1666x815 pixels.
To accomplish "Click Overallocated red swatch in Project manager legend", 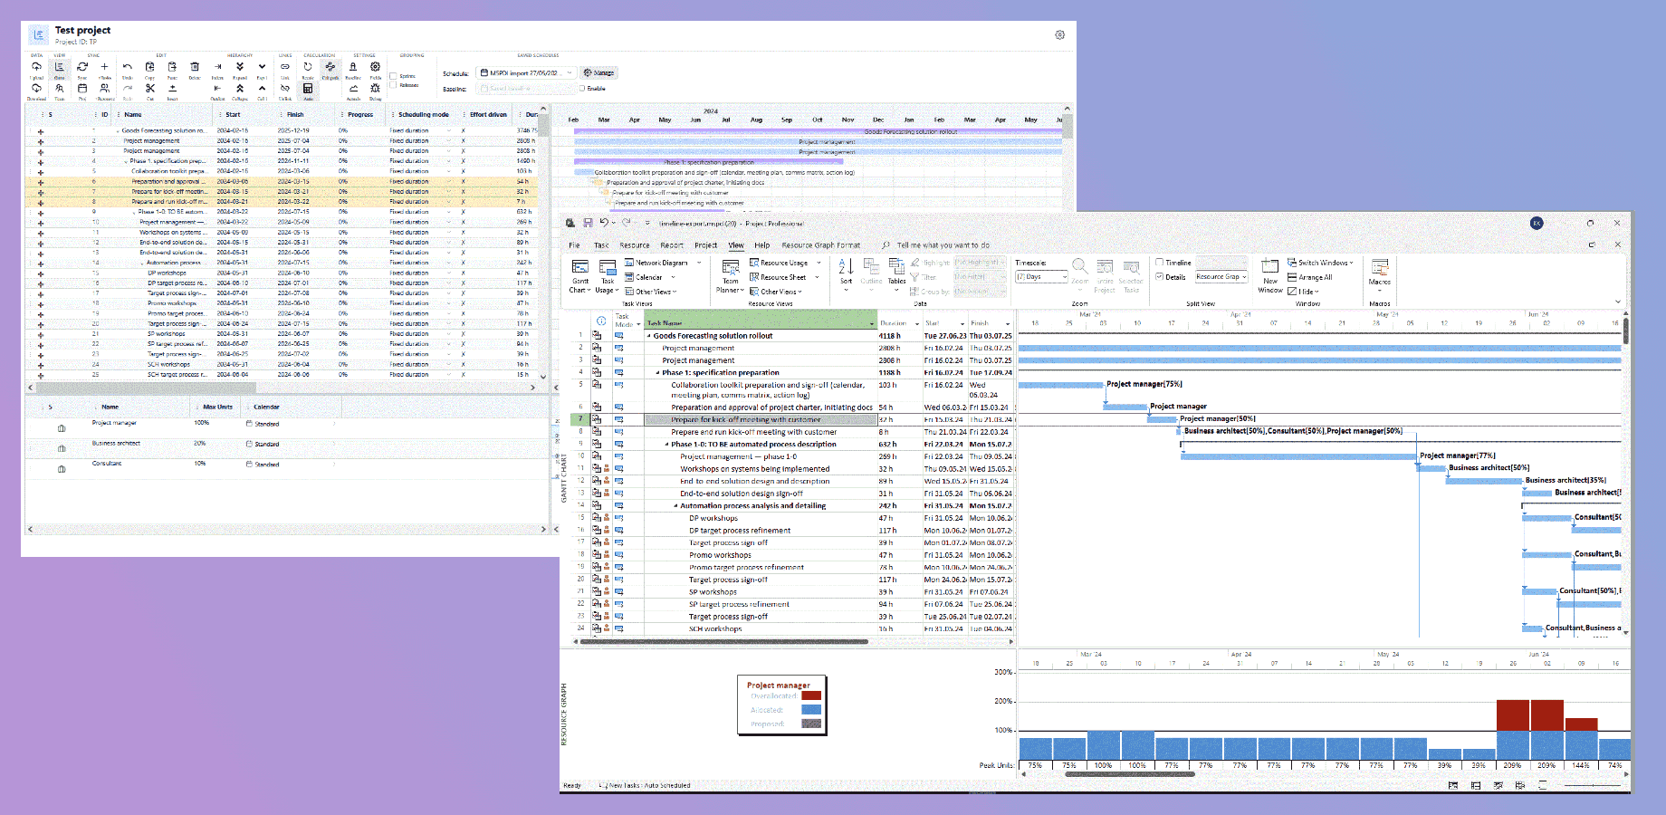I will (x=811, y=696).
